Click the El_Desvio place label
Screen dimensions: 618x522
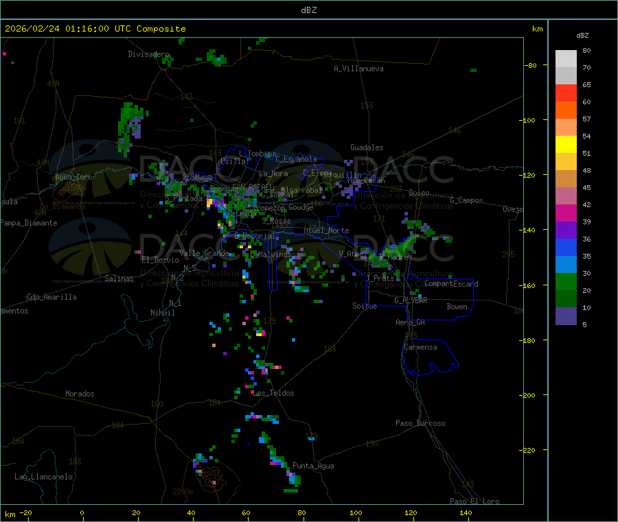[x=160, y=260]
